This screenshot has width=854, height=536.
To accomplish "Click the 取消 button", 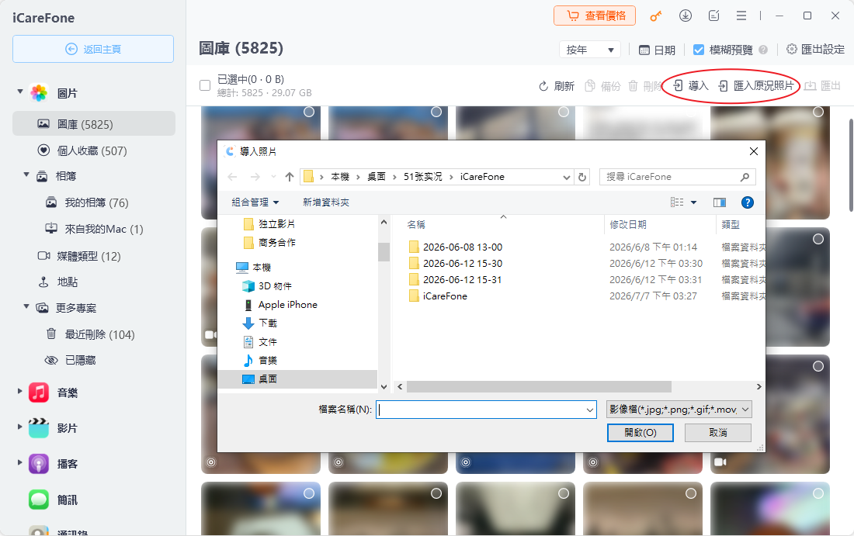I will pos(718,433).
